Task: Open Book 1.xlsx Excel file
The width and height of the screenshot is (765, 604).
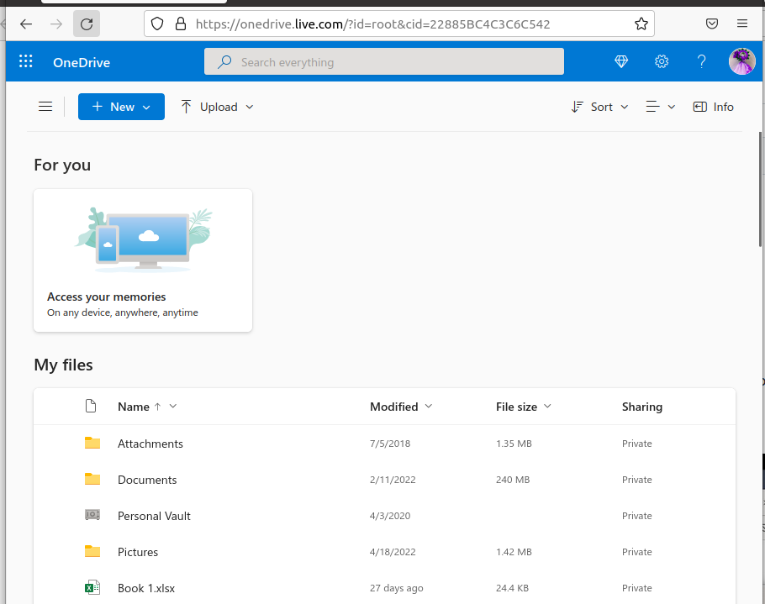Action: (x=145, y=588)
